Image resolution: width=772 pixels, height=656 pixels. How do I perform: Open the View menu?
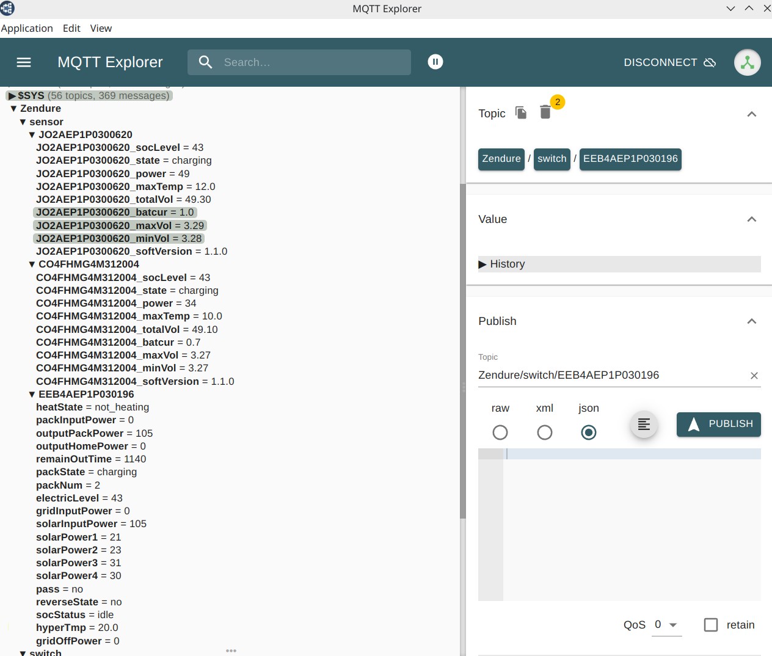(x=101, y=28)
